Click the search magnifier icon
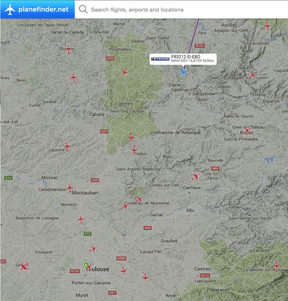 click(83, 9)
